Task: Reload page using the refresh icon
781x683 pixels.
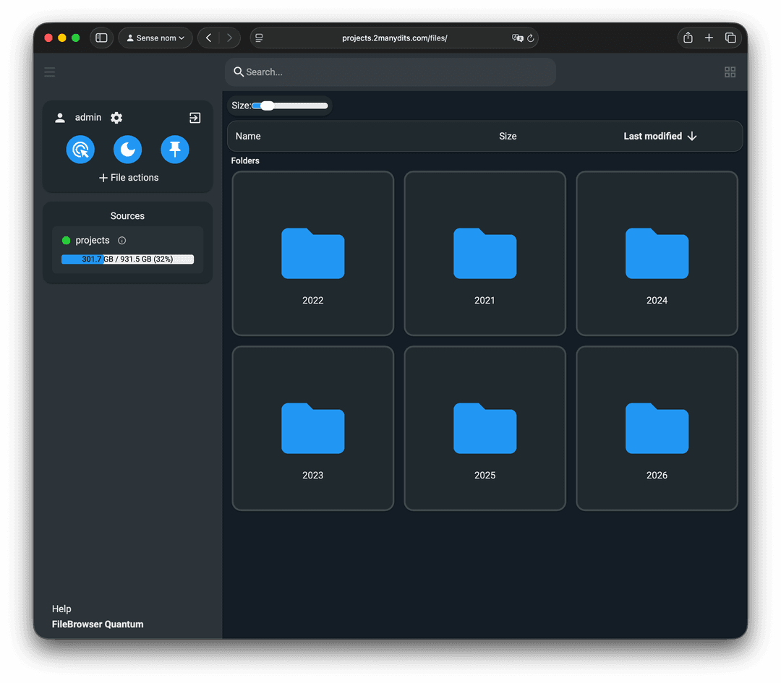Action: (531, 38)
